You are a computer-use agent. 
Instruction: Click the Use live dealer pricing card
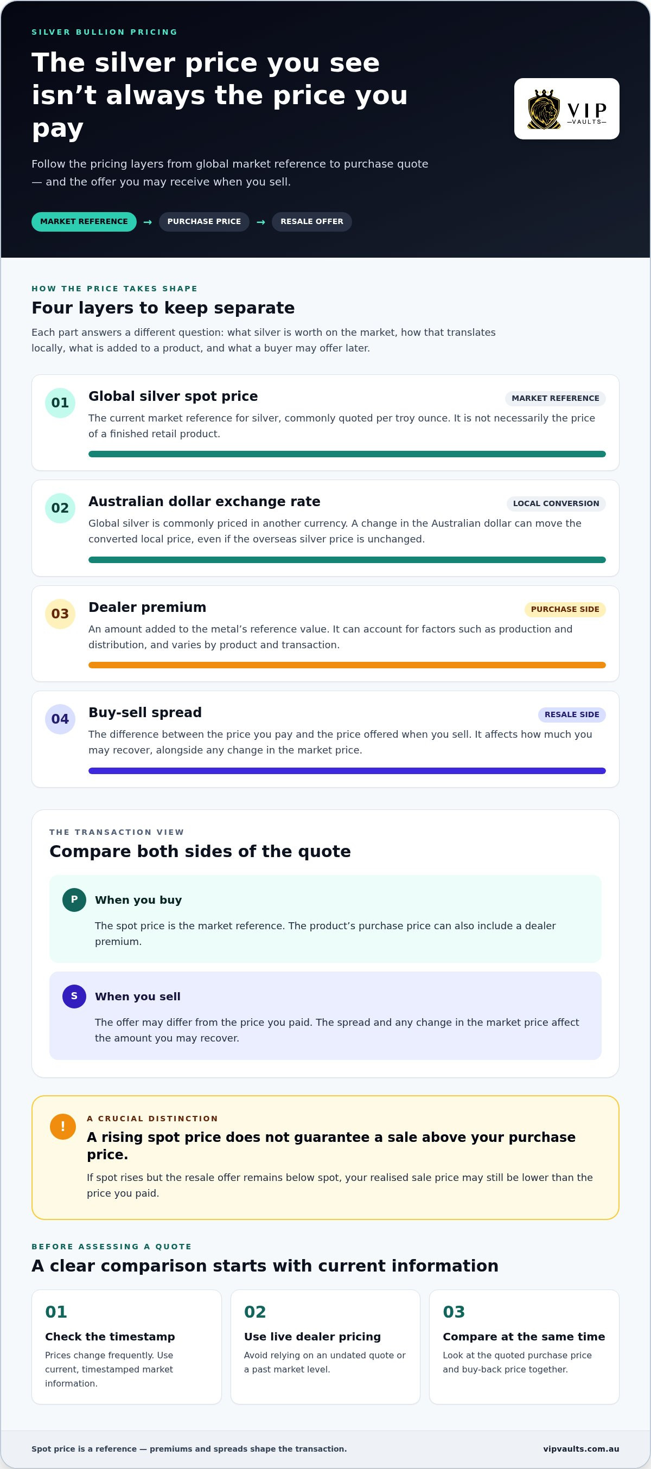(x=325, y=1346)
